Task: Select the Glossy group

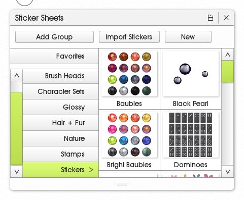Action: [60, 107]
